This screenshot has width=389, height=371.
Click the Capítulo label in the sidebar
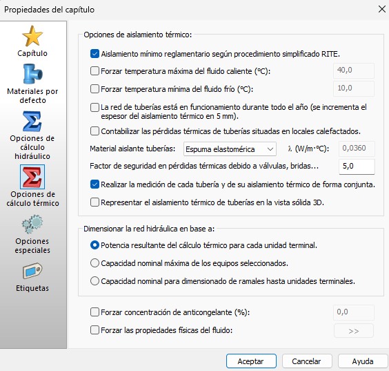(x=32, y=53)
